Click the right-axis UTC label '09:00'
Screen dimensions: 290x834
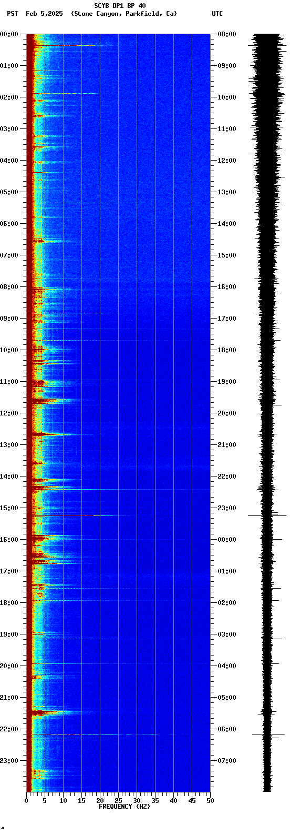pos(227,66)
